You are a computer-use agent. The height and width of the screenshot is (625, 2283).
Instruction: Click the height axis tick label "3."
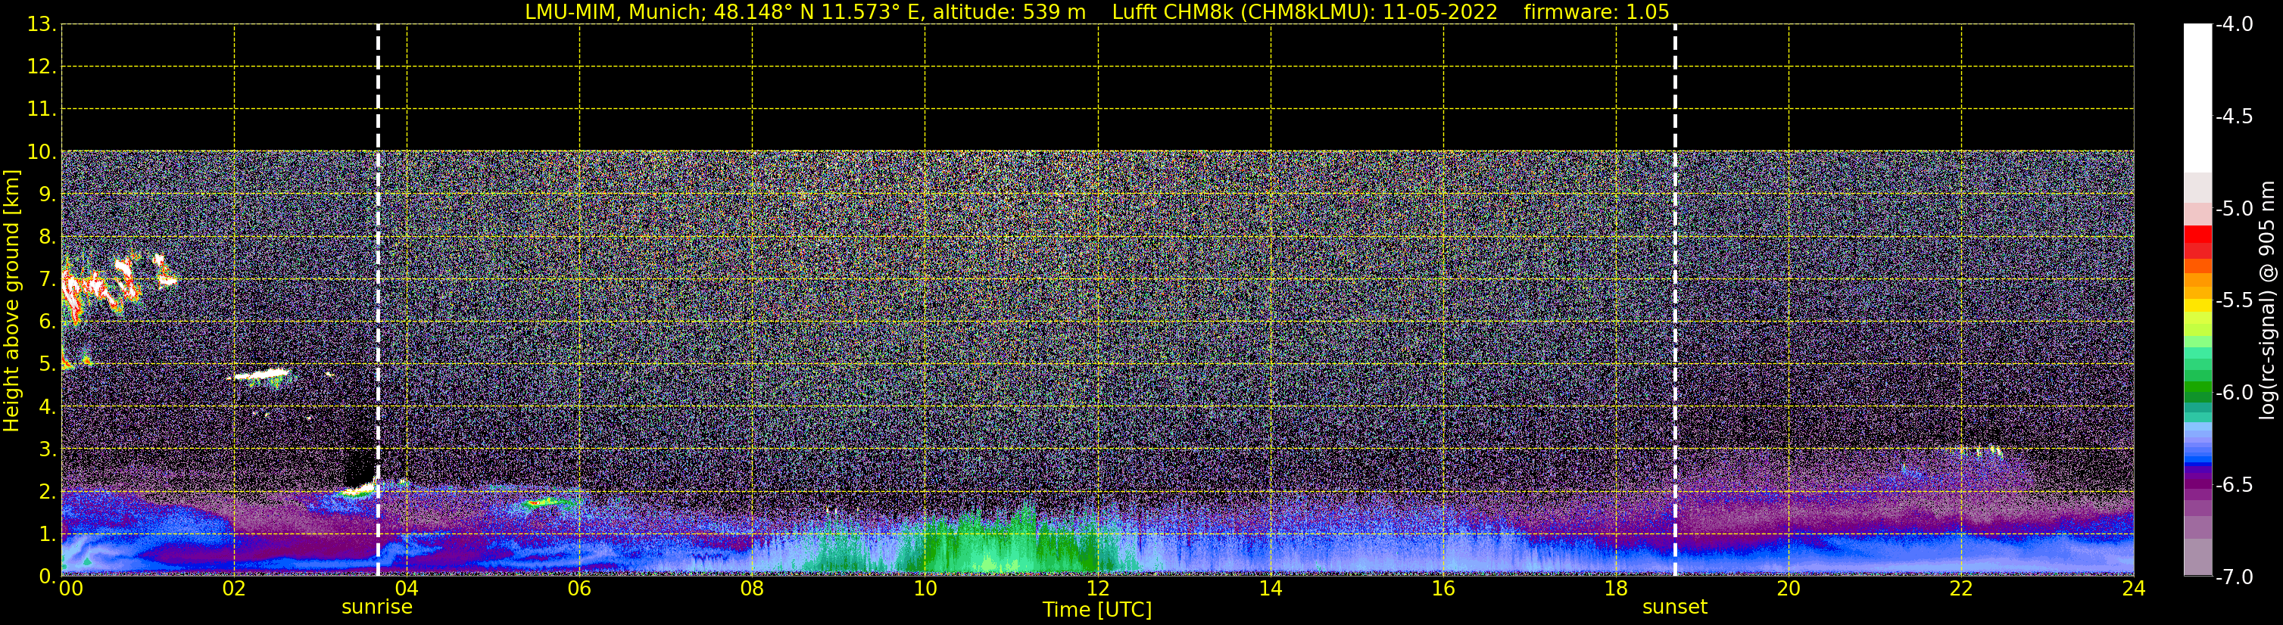tap(47, 449)
